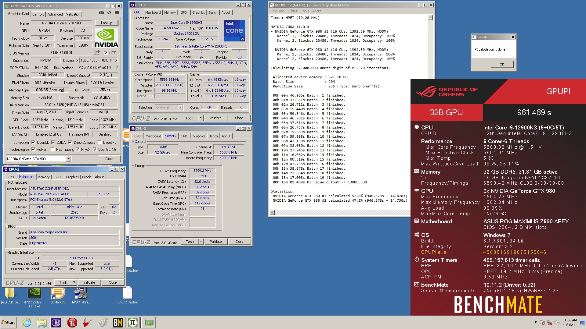The width and height of the screenshot is (586, 329).
Task: Show hidden tray icons arrow
Action: coord(535,322)
